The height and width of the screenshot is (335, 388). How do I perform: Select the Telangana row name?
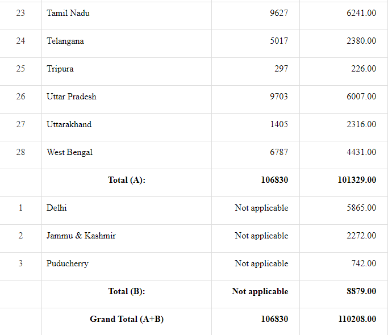65,41
